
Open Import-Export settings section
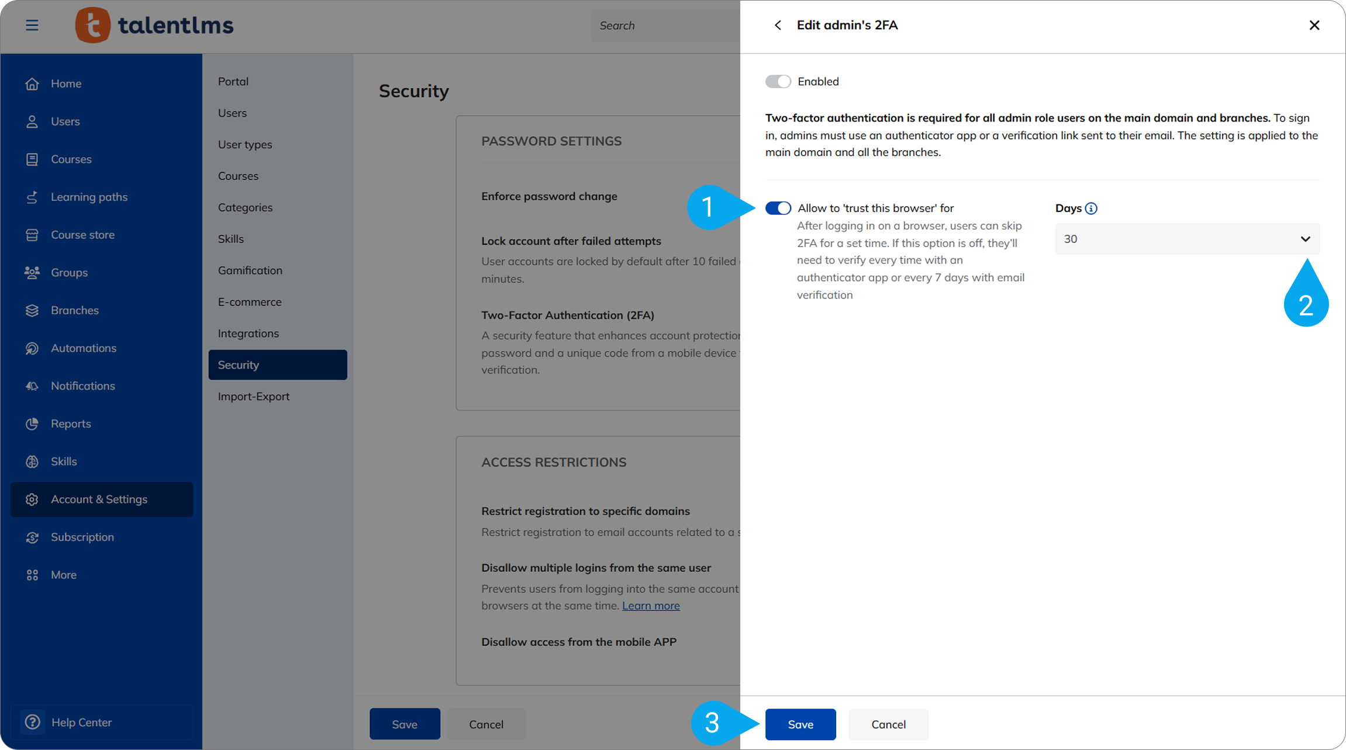click(x=253, y=397)
